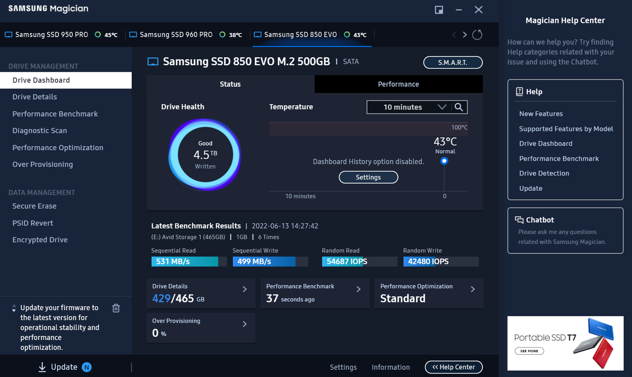Click the blue N badge beside Update
The height and width of the screenshot is (377, 632).
pyautogui.click(x=87, y=367)
